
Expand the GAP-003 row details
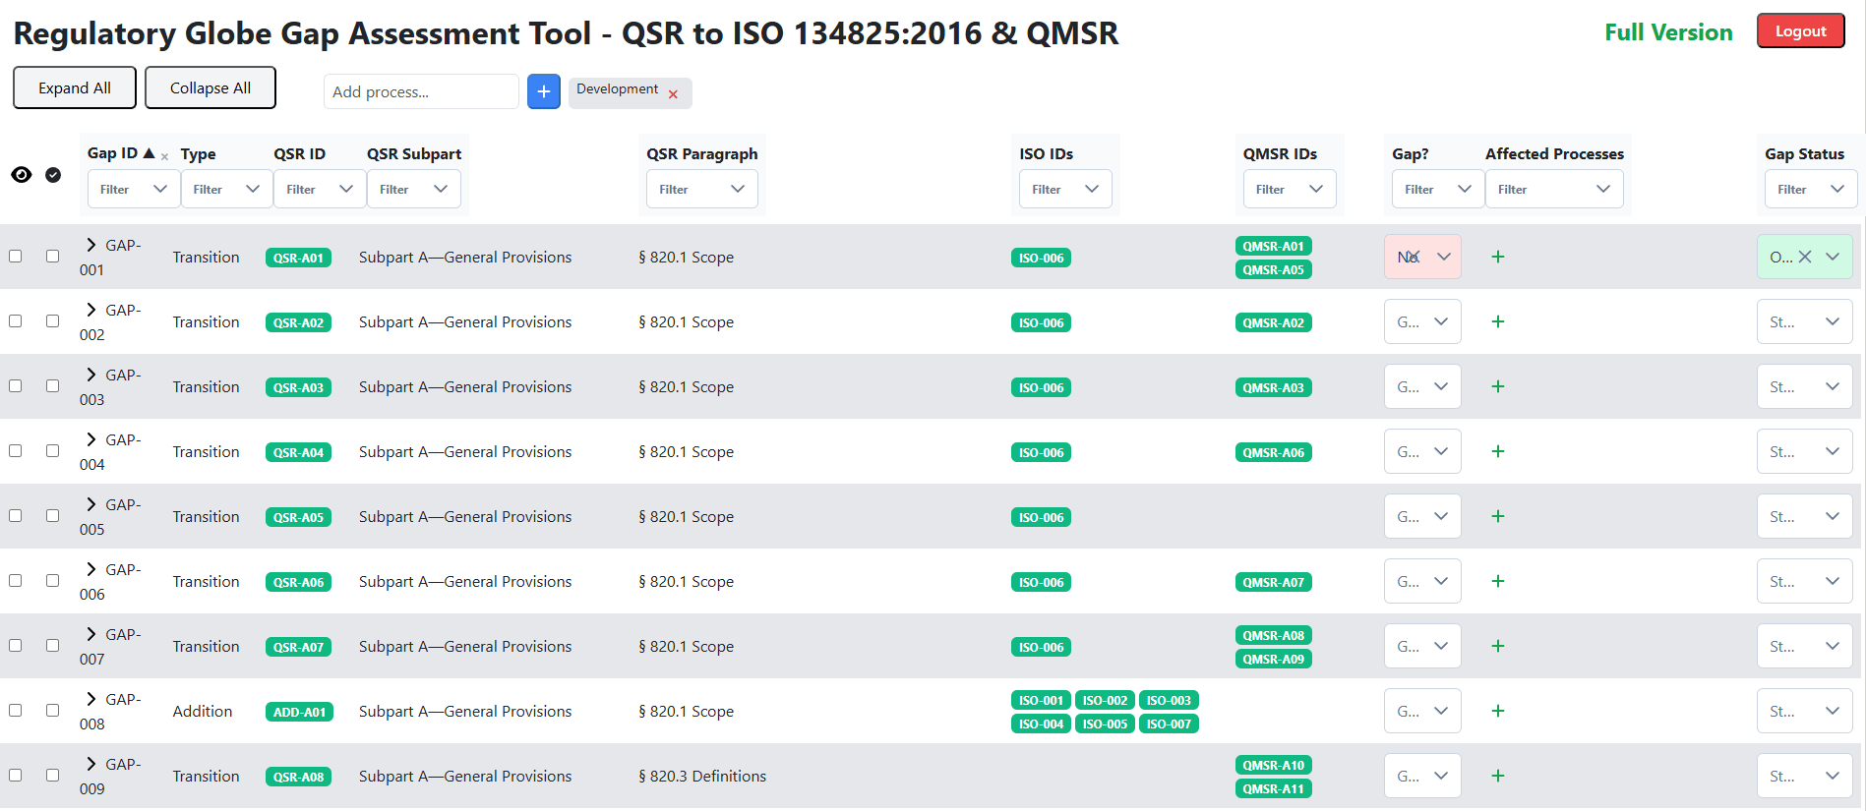click(x=91, y=375)
